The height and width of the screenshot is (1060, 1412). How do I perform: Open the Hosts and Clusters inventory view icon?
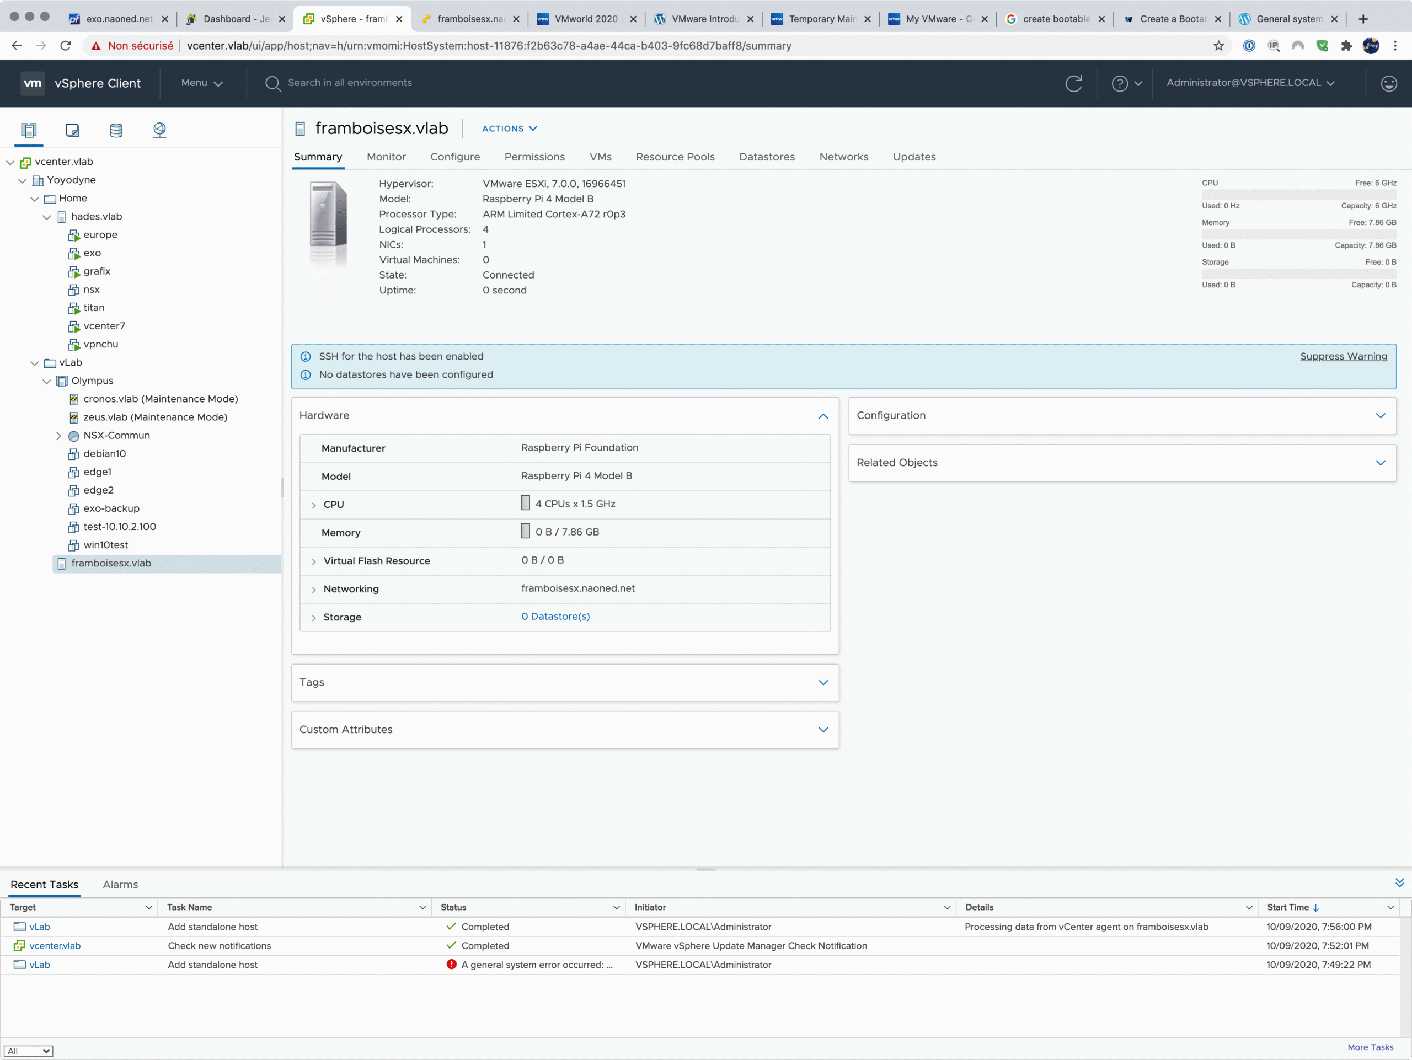[29, 130]
